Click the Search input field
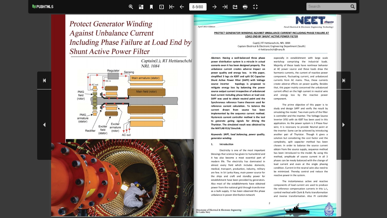This screenshot has height=218, width=387. [x=328, y=7]
